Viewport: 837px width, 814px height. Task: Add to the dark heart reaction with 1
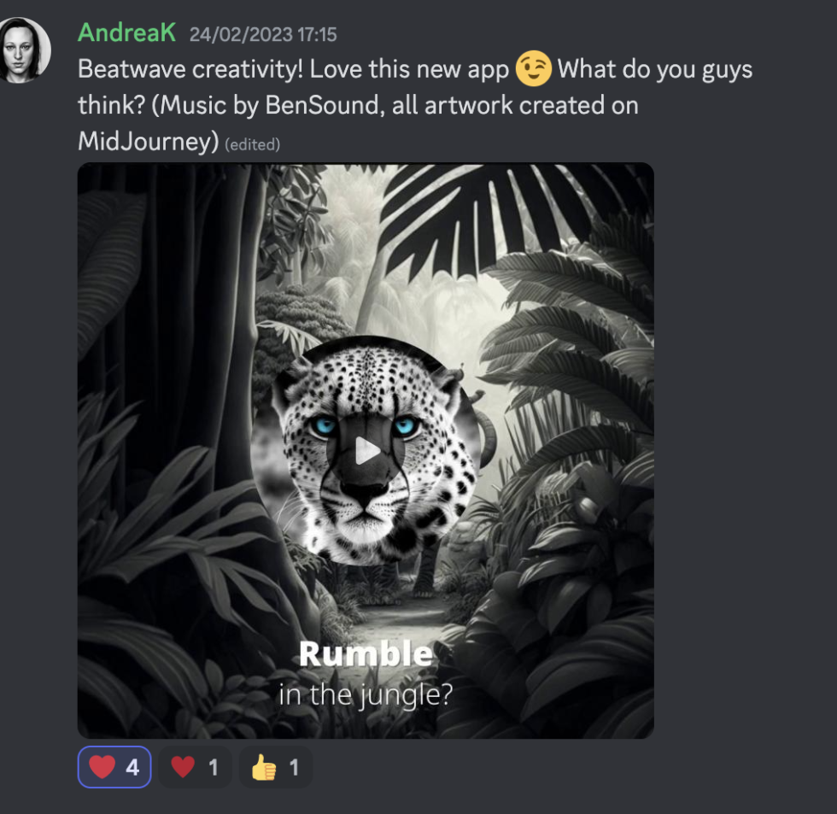[x=195, y=767]
